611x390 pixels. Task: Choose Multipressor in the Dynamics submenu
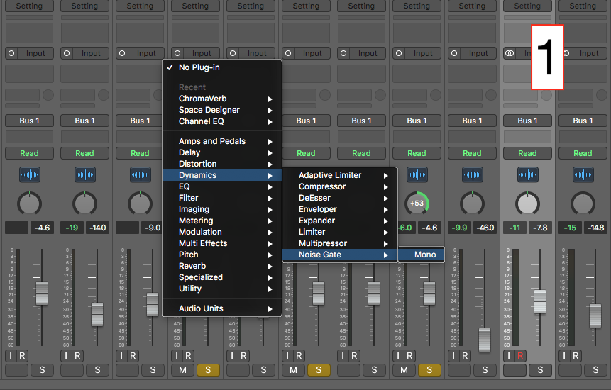pyautogui.click(x=340, y=243)
